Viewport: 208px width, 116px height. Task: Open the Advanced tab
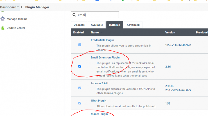pyautogui.click(x=133, y=25)
